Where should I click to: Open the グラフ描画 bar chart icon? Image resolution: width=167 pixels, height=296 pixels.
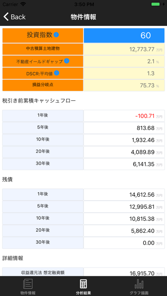[139, 284]
